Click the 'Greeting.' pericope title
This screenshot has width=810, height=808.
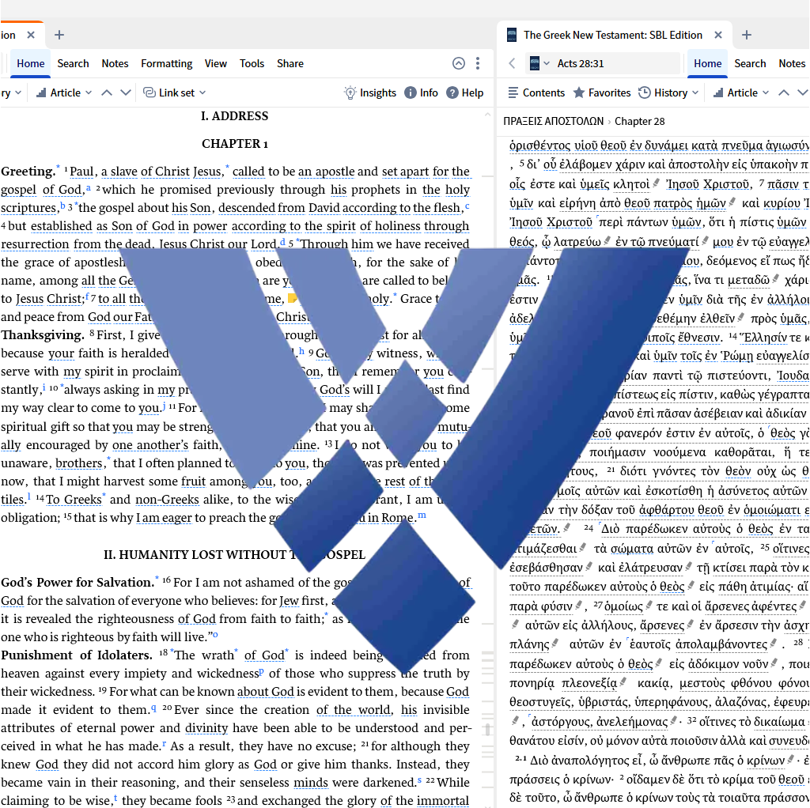(x=28, y=172)
